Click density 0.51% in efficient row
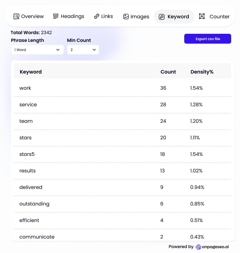Screen dimensions: 240x253 pyautogui.click(x=197, y=220)
